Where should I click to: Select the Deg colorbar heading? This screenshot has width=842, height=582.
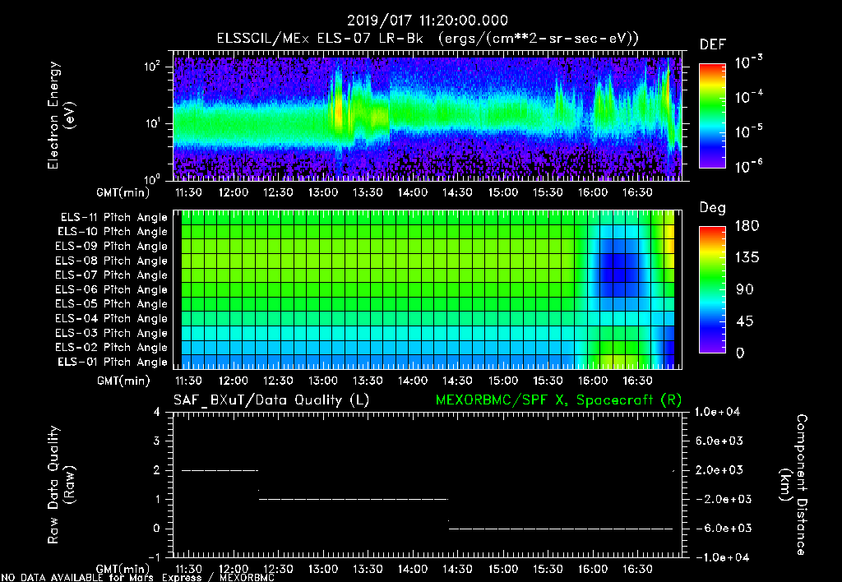(x=713, y=208)
